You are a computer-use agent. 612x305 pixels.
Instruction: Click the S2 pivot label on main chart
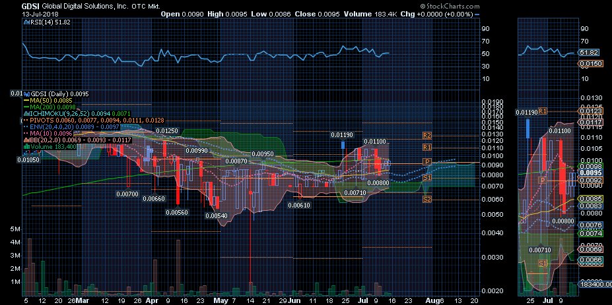[x=427, y=200]
